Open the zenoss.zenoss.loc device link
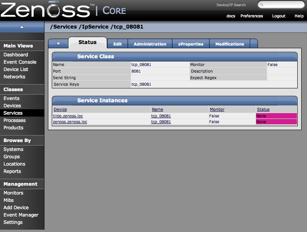The width and height of the screenshot is (307, 232). tap(70, 122)
